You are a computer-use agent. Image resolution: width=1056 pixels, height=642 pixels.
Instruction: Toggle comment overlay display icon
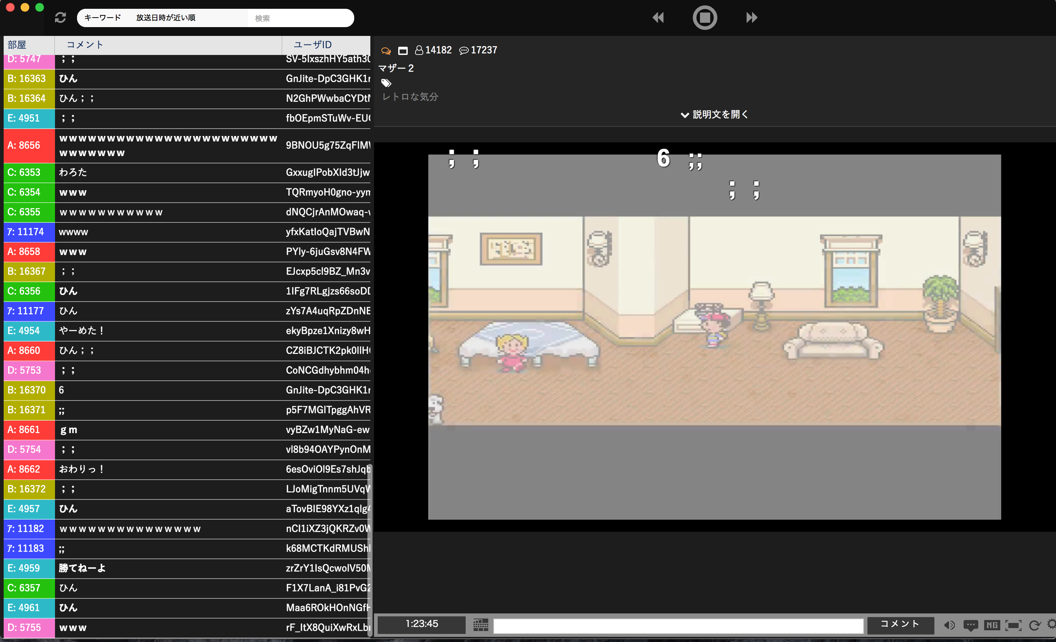coord(970,625)
